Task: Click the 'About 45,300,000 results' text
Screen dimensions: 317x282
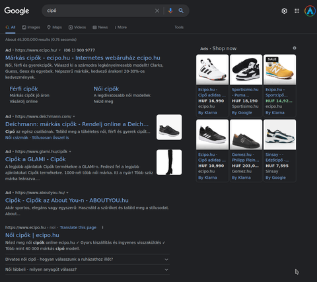Action: pyautogui.click(x=41, y=40)
